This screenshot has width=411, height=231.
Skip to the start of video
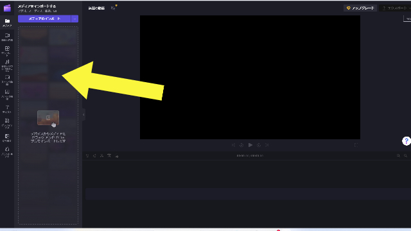tap(233, 145)
